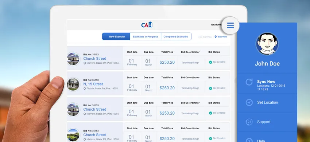Click the Set Location menu label

point(267,103)
